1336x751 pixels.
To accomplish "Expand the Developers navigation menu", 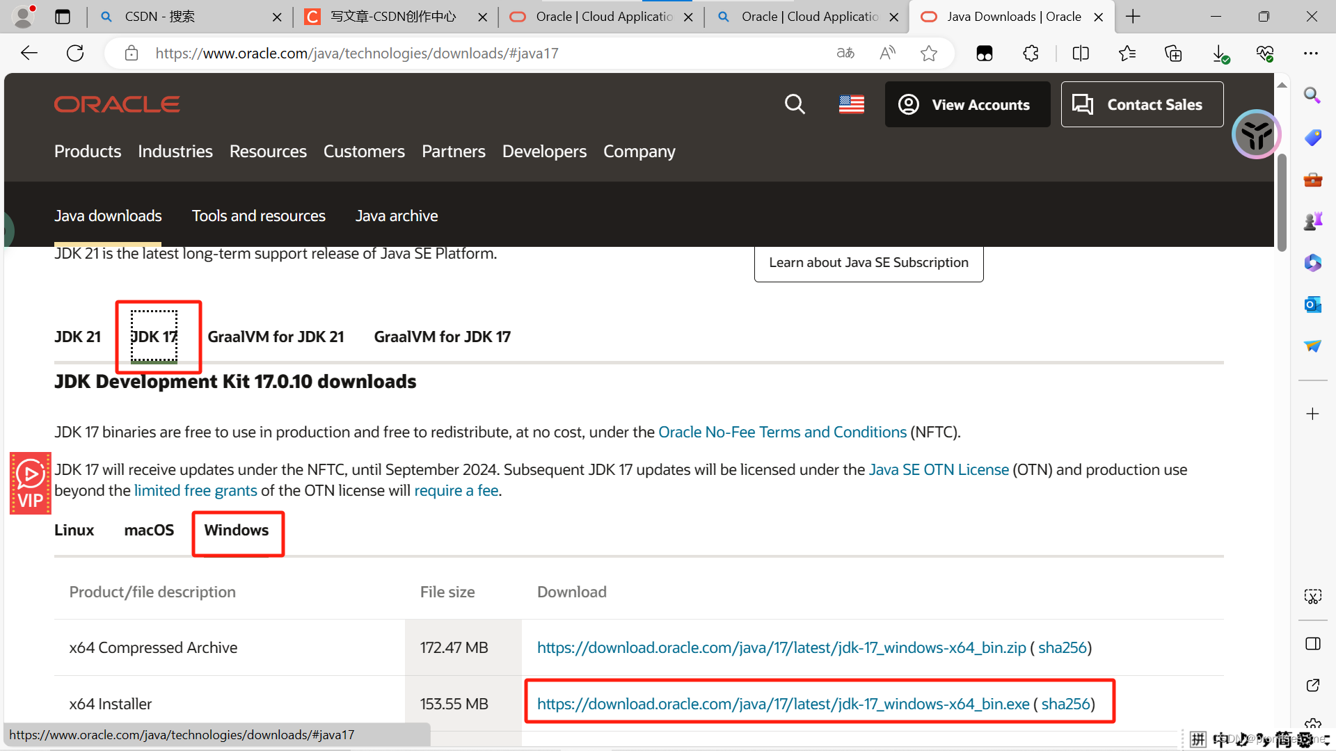I will tap(544, 152).
